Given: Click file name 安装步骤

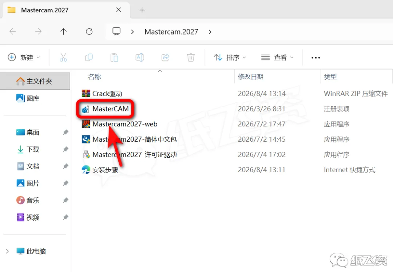Looking at the screenshot, I should coord(105,170).
